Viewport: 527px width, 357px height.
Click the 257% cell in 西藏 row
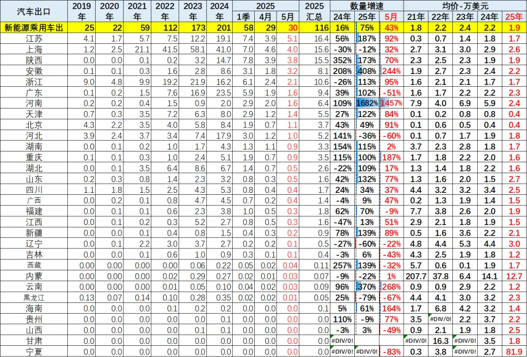pyautogui.click(x=343, y=265)
